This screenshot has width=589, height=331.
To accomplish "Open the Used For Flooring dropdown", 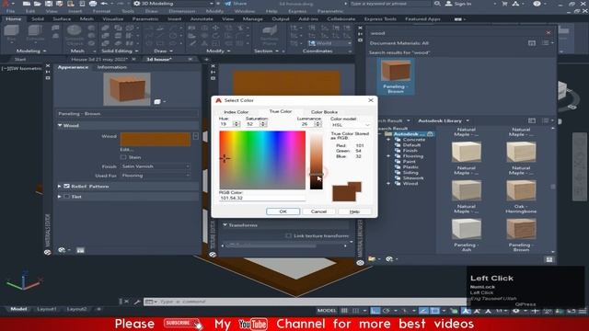I will click(x=156, y=176).
